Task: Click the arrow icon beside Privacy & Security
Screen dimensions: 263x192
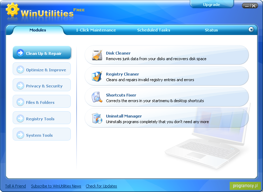Action: coord(20,86)
